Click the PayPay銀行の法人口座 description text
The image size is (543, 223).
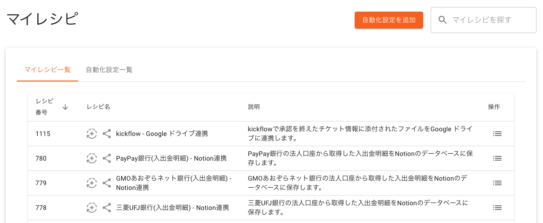click(360, 158)
